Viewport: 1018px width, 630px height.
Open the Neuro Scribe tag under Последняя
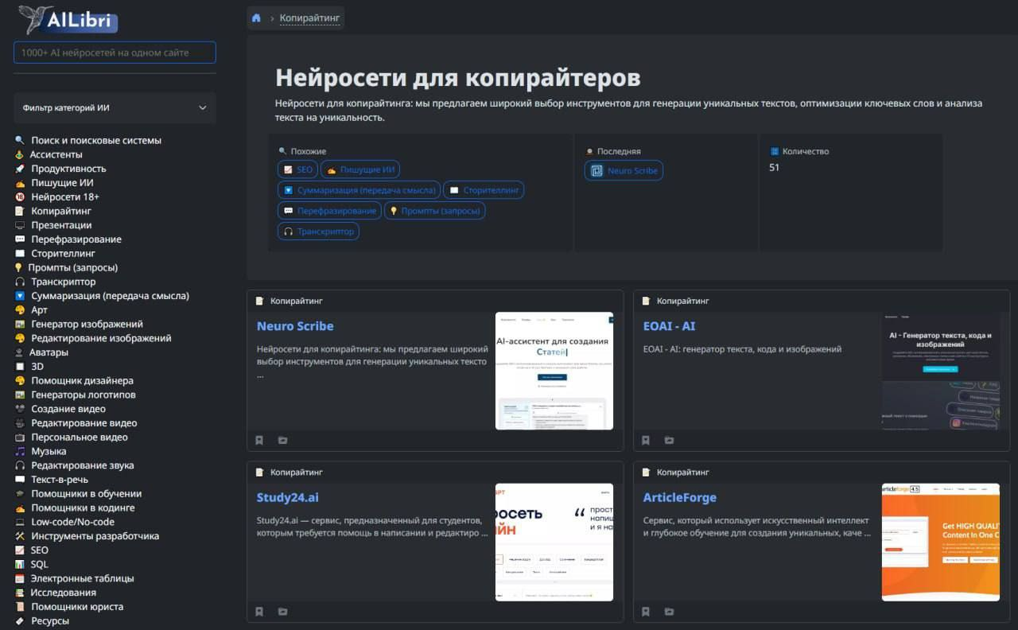point(624,170)
